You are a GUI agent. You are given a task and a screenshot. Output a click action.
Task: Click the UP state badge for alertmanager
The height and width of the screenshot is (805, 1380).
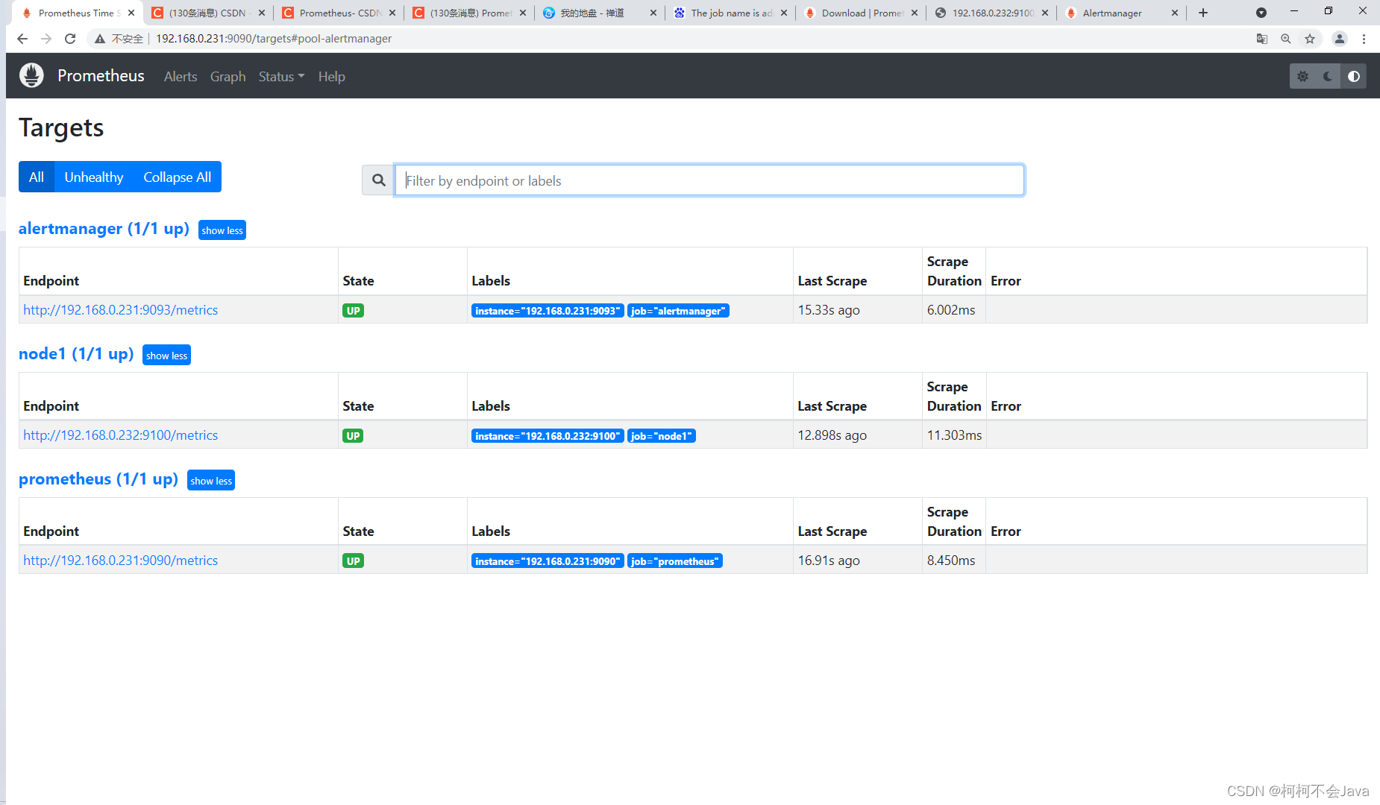tap(353, 311)
